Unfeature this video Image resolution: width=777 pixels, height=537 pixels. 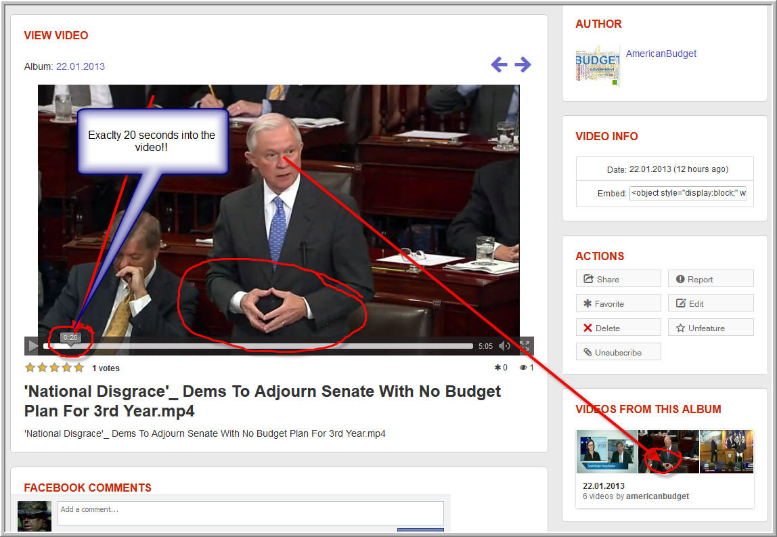[711, 328]
